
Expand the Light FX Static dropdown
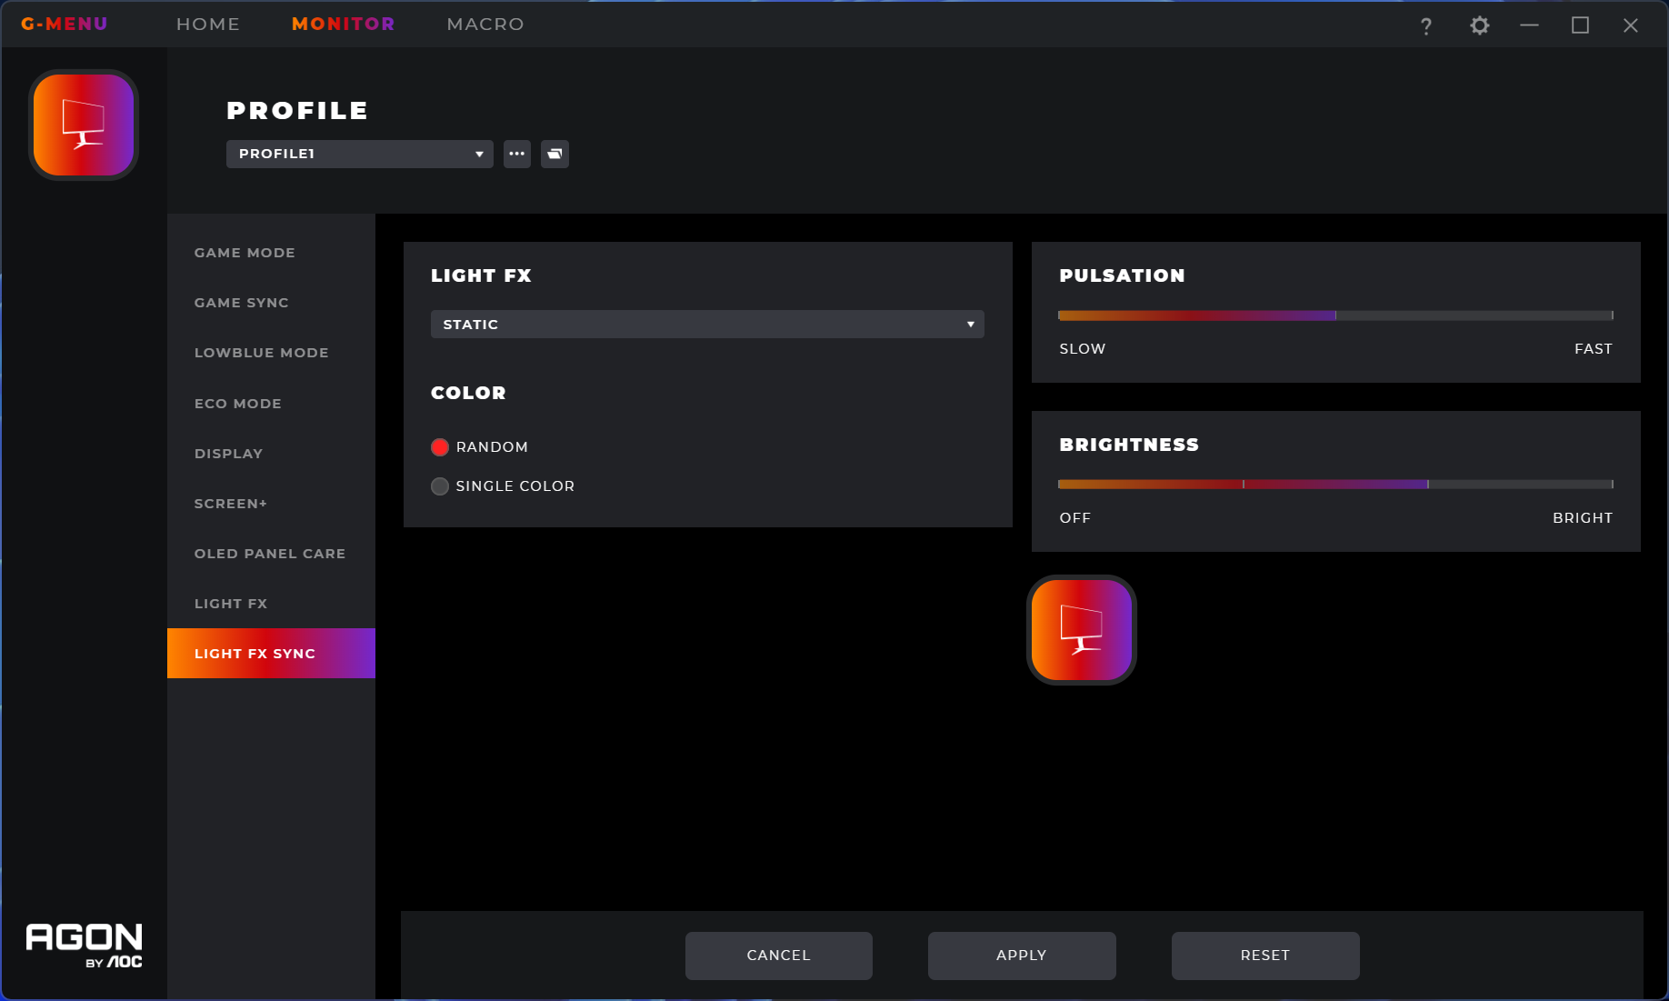(707, 325)
